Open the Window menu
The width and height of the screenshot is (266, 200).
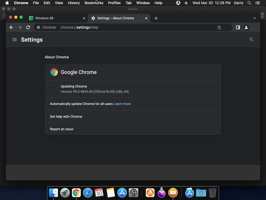[x=143, y=3]
